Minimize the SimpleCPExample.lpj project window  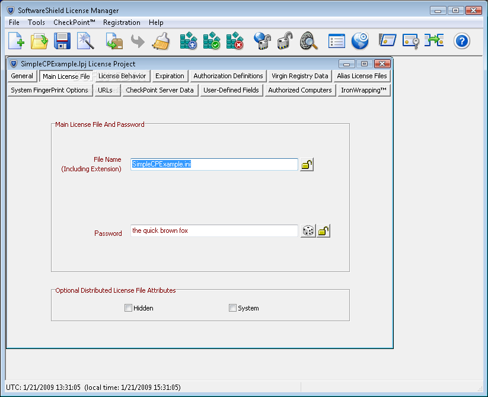tap(347, 64)
